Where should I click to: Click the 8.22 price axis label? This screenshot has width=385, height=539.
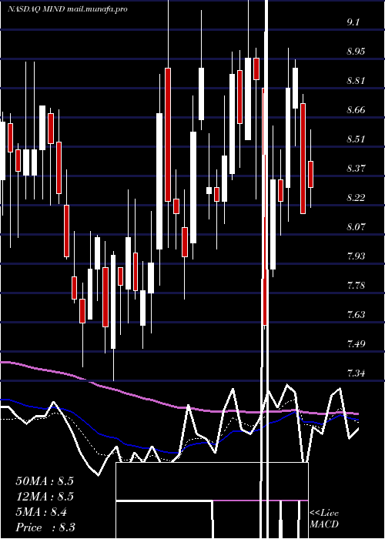[x=356, y=198]
